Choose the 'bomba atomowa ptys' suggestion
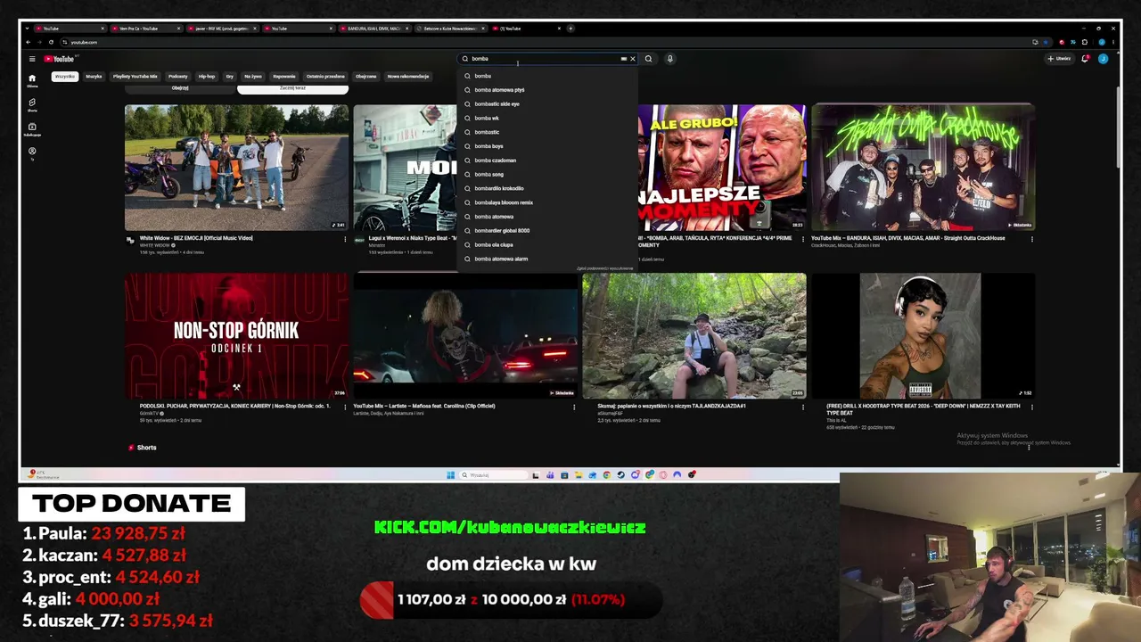 (x=546, y=90)
